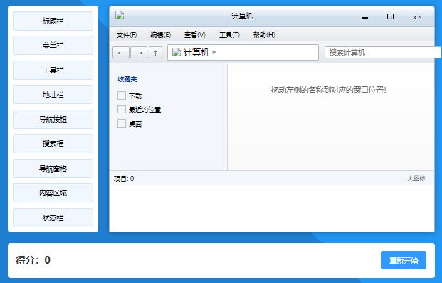Click the 重新开始 button
This screenshot has width=442, height=283.
point(404,260)
